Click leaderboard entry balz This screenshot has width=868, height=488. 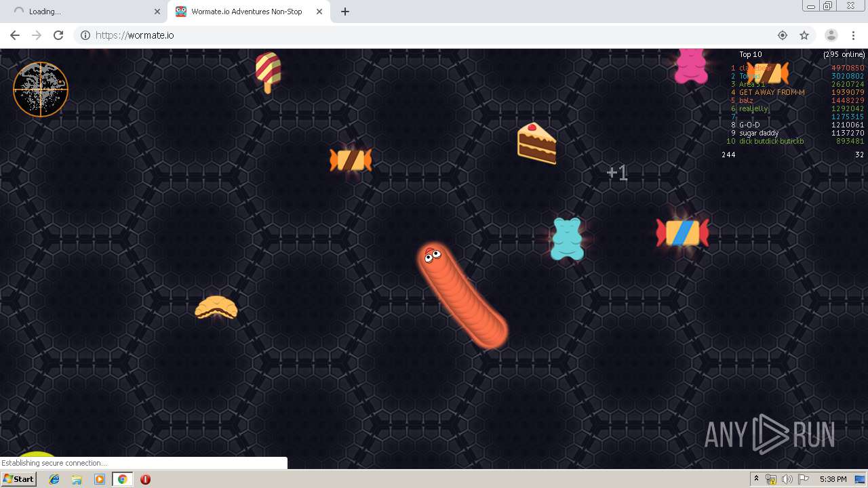point(746,100)
